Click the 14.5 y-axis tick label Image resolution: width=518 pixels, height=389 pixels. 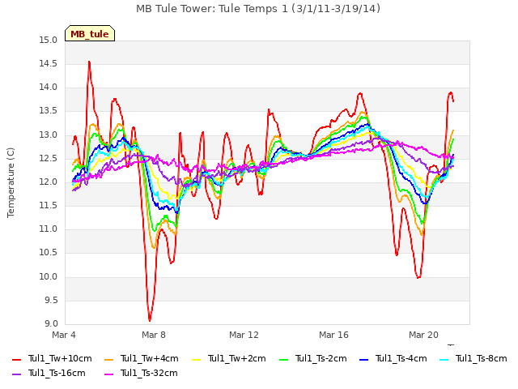[49, 64]
